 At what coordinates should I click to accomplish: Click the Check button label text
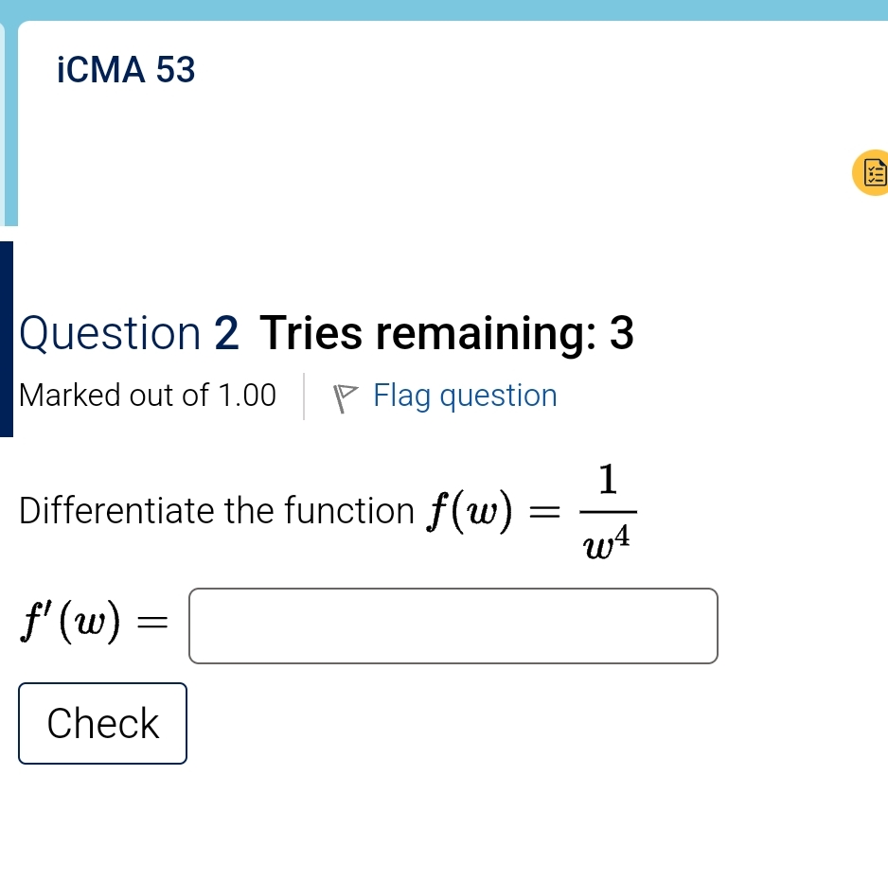coord(102,723)
